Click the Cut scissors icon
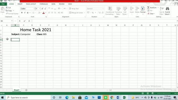 coord(7,7)
